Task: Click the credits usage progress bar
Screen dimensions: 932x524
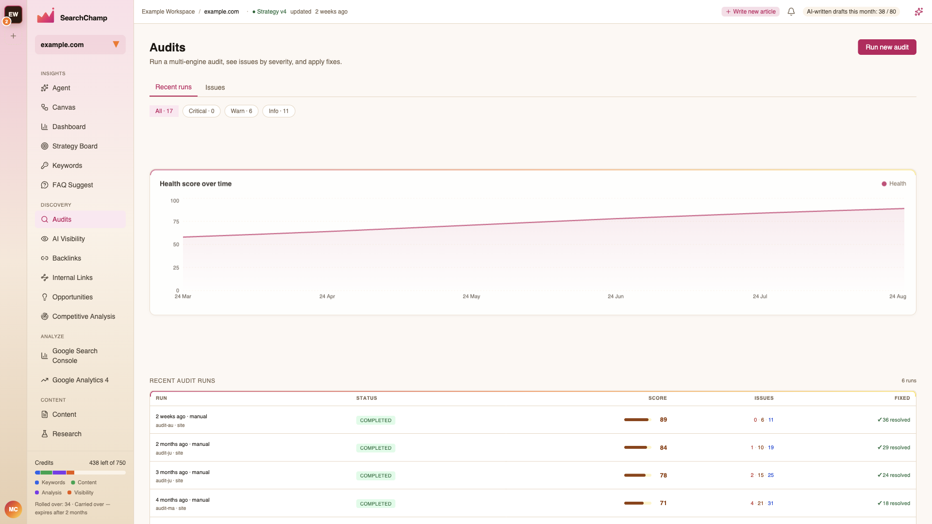Action: 80,473
